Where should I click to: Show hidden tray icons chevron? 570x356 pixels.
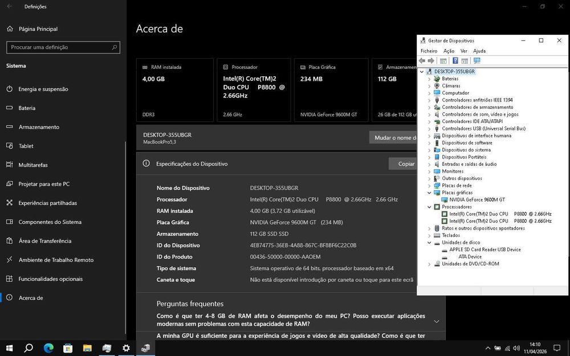tap(488, 349)
